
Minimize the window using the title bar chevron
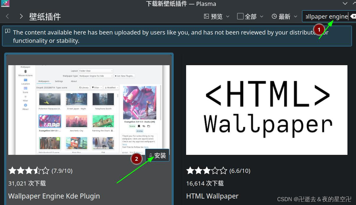345,4
